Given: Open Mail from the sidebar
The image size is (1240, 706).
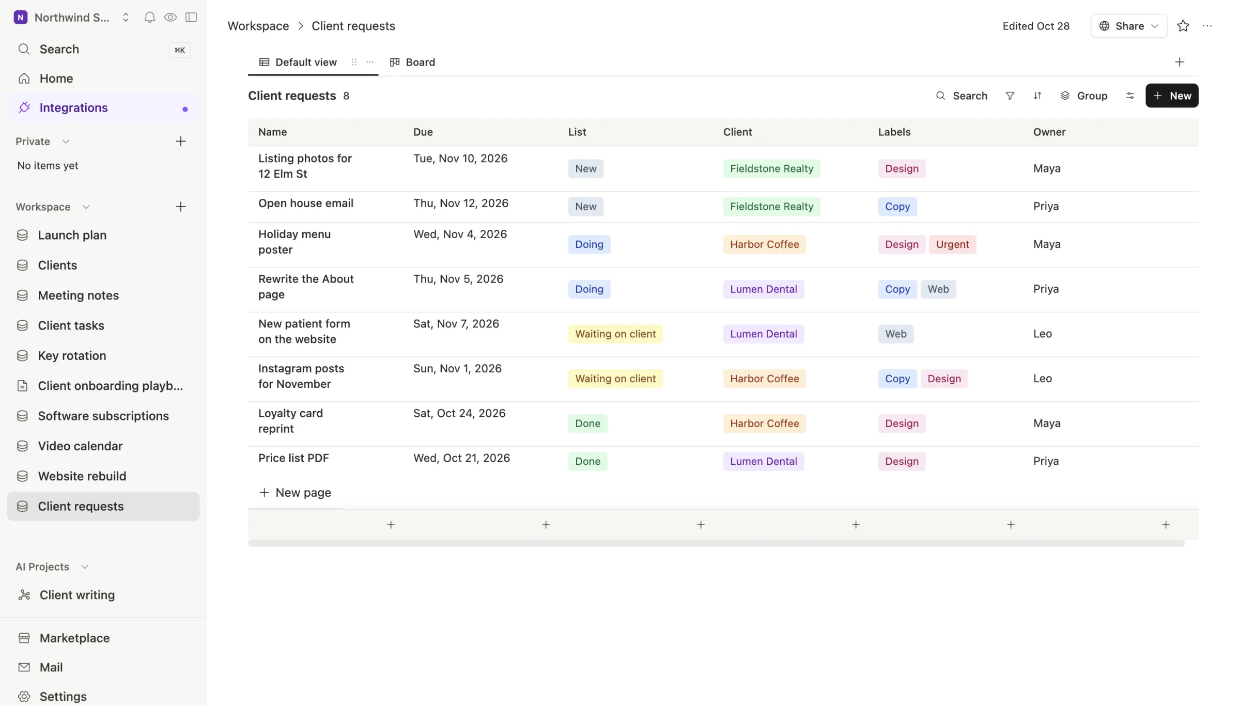Looking at the screenshot, I should (103, 668).
